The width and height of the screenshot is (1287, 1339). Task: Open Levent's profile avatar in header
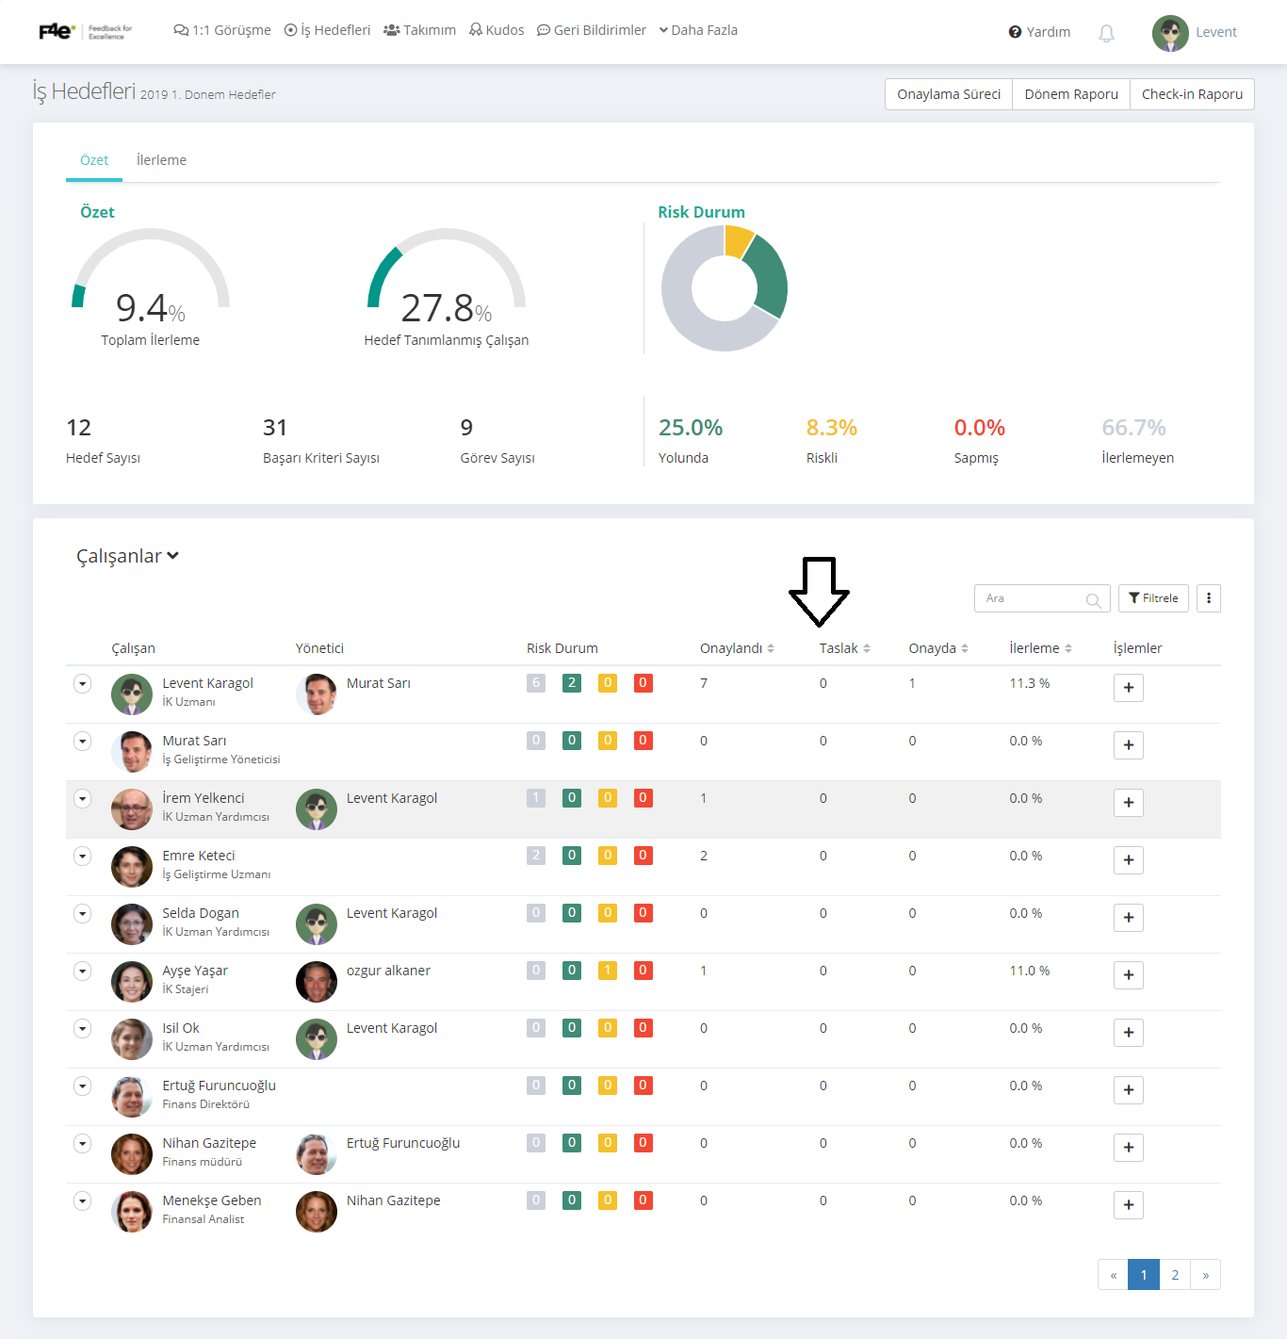[1170, 33]
